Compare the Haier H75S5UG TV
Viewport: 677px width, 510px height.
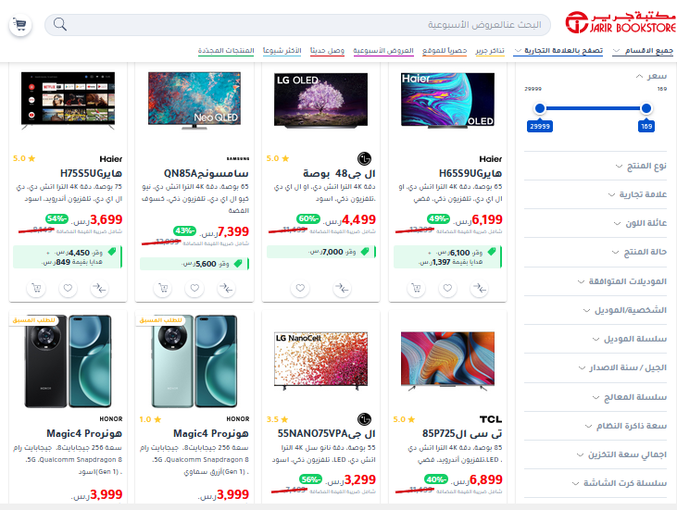pyautogui.click(x=99, y=288)
